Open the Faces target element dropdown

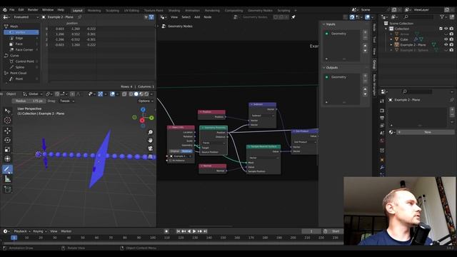214,143
